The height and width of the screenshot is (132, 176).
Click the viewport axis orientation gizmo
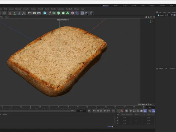tap(151, 22)
